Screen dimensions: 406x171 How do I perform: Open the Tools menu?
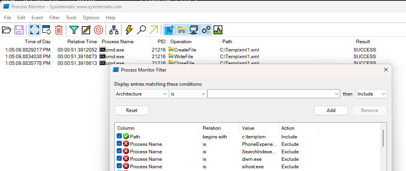tap(71, 18)
